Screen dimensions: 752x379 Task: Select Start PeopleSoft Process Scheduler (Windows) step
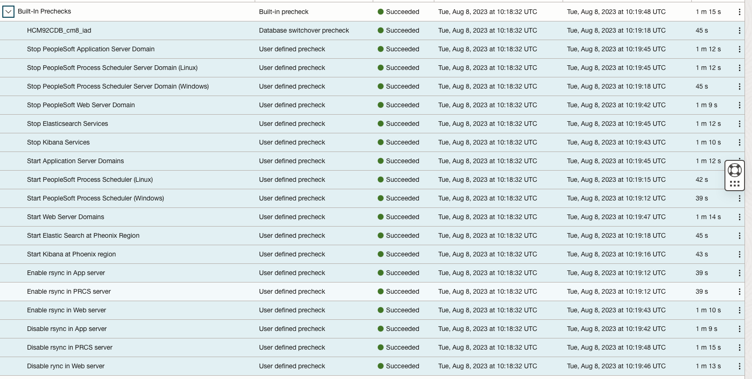[x=96, y=198]
